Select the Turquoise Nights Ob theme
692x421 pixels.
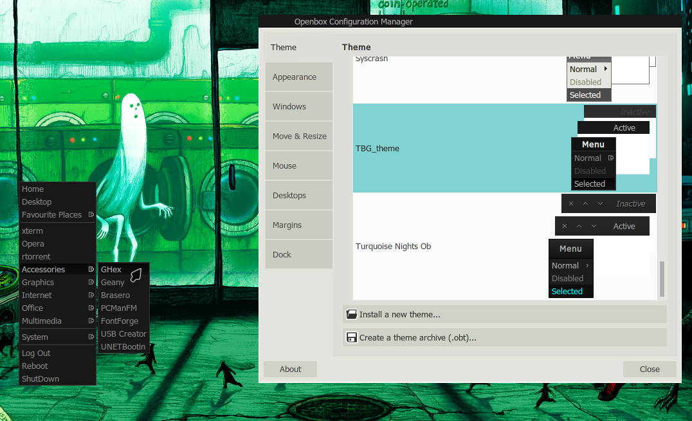[505, 247]
